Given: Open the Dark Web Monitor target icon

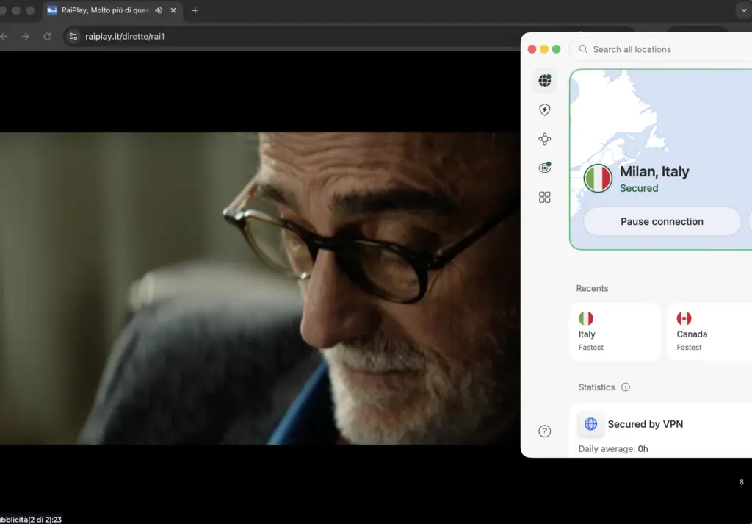Looking at the screenshot, I should (x=544, y=168).
